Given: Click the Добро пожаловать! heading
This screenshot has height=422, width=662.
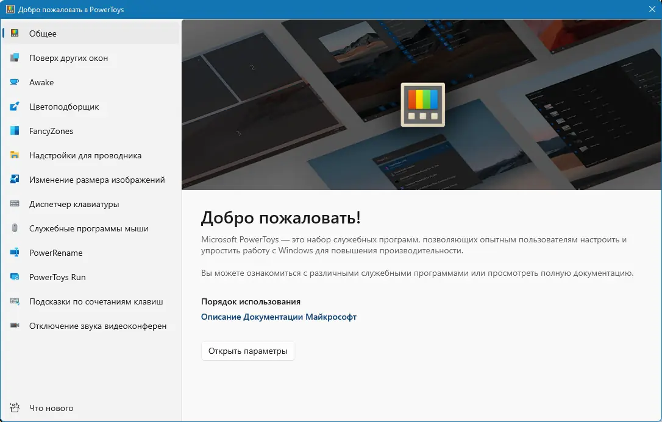Looking at the screenshot, I should click(x=281, y=217).
